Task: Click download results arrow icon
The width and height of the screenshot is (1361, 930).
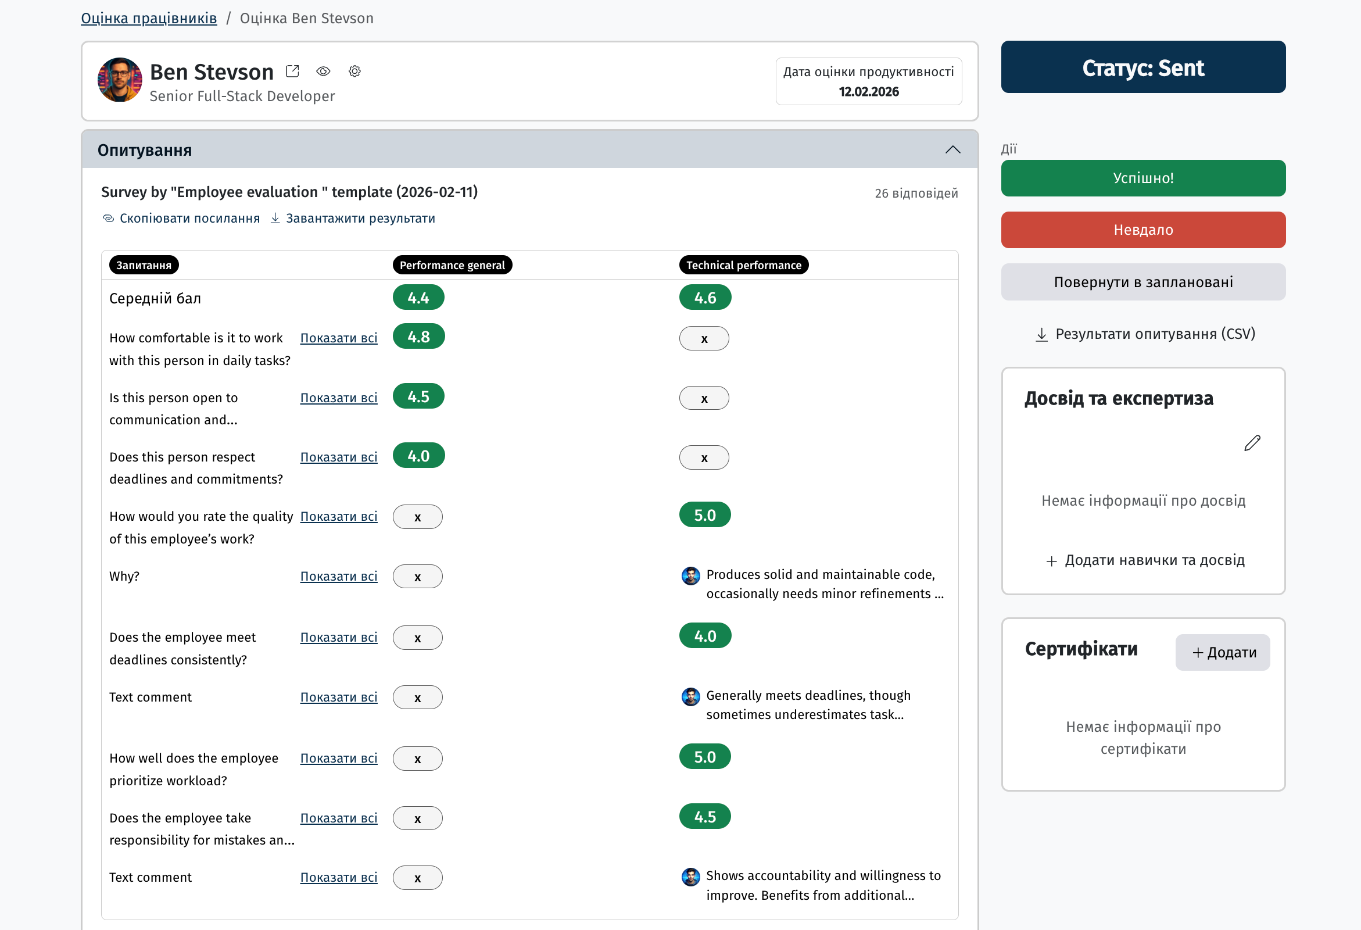Action: click(x=275, y=219)
